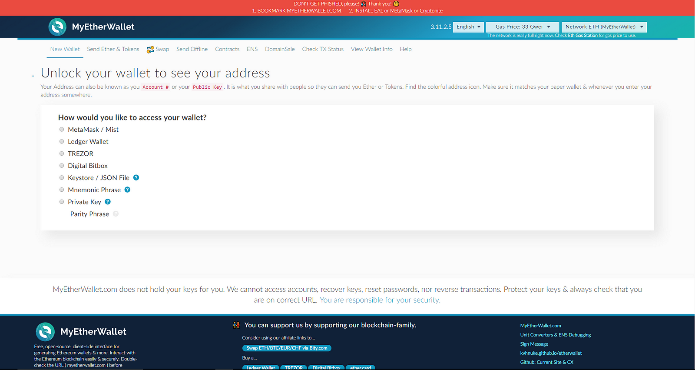Screen dimensions: 695x370
Task: Open the Send Ether & Tokens tab
Action: (x=113, y=49)
